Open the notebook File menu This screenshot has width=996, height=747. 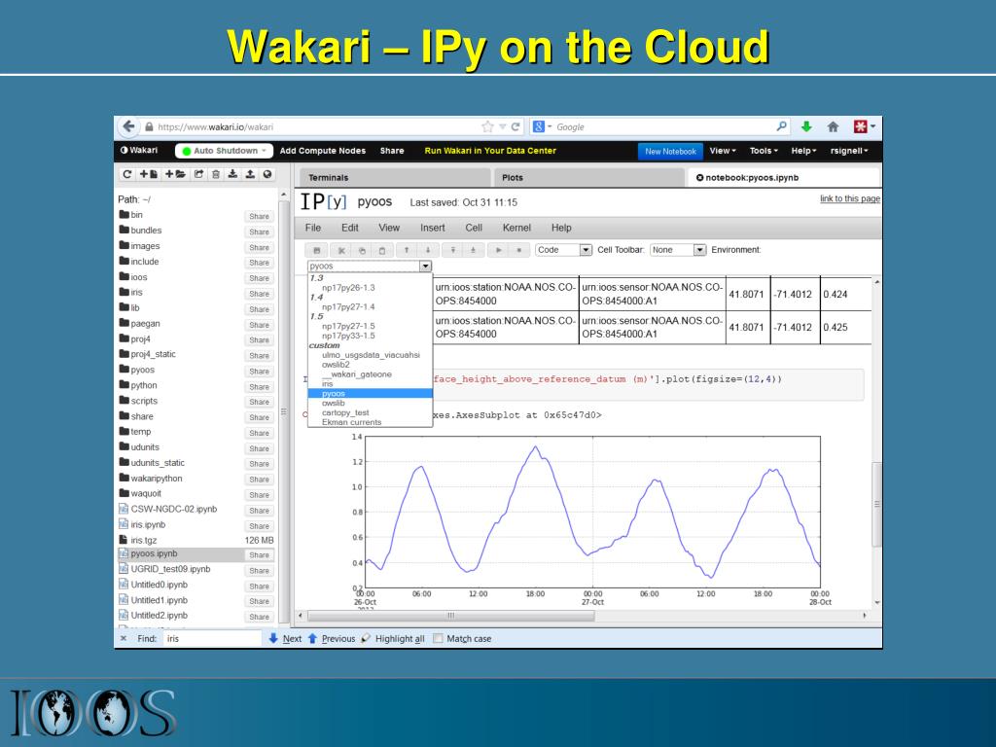coord(313,228)
